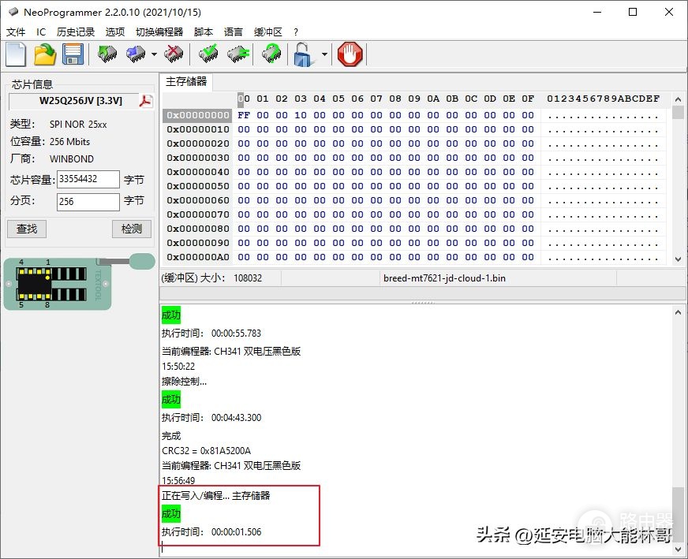This screenshot has width=688, height=559.
Task: Expand the write chip dropdown arrow
Action: pos(154,54)
